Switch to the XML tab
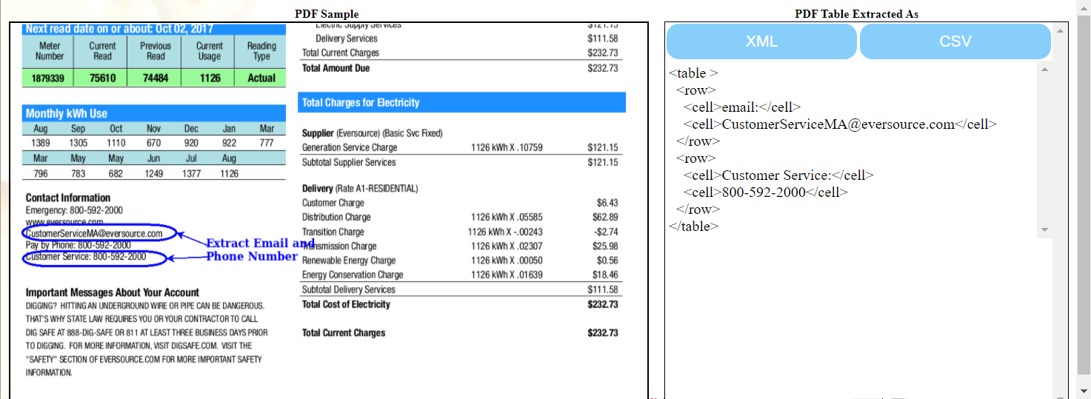Image resolution: width=1091 pixels, height=399 pixels. tap(761, 41)
